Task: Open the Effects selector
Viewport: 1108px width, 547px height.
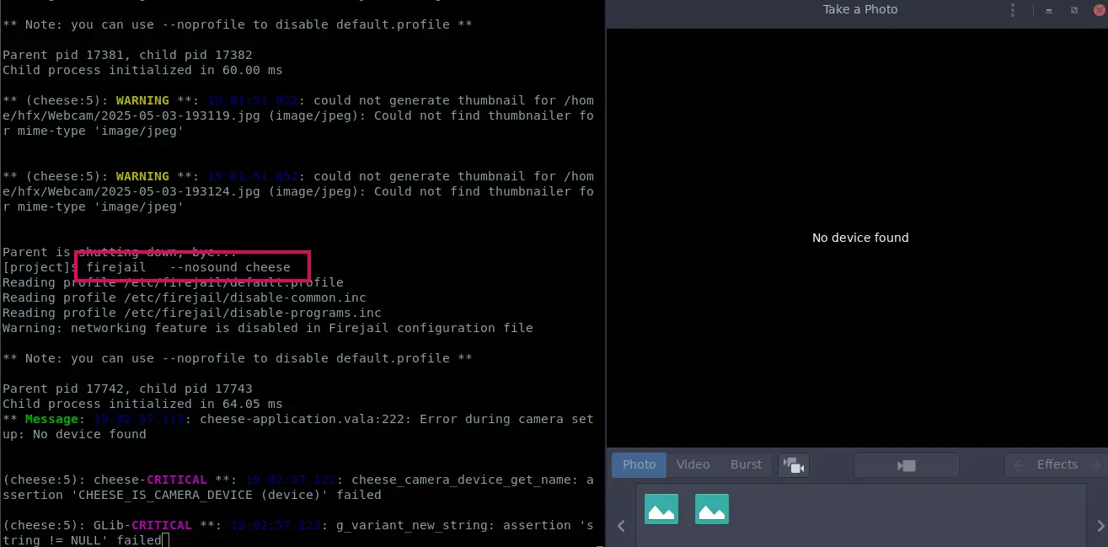Action: click(1057, 464)
